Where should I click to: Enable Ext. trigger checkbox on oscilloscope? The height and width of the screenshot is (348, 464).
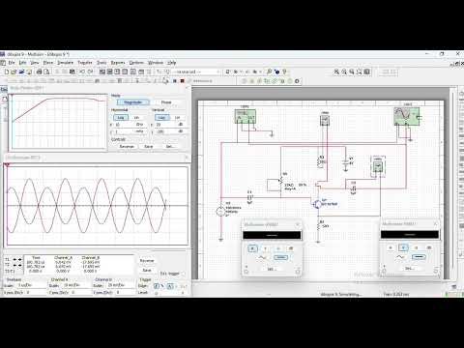[184, 274]
